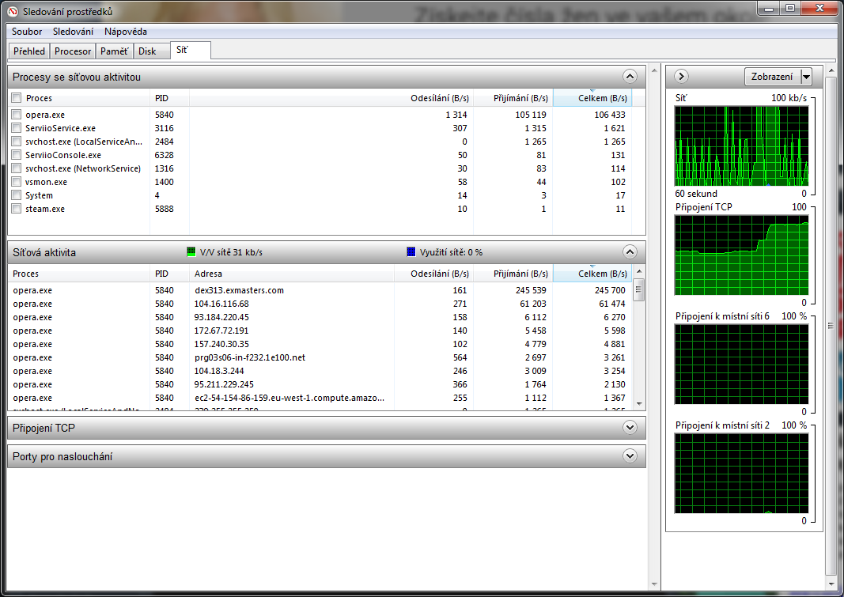
Task: Check the opera.exe process checkbox
Action: (17, 115)
